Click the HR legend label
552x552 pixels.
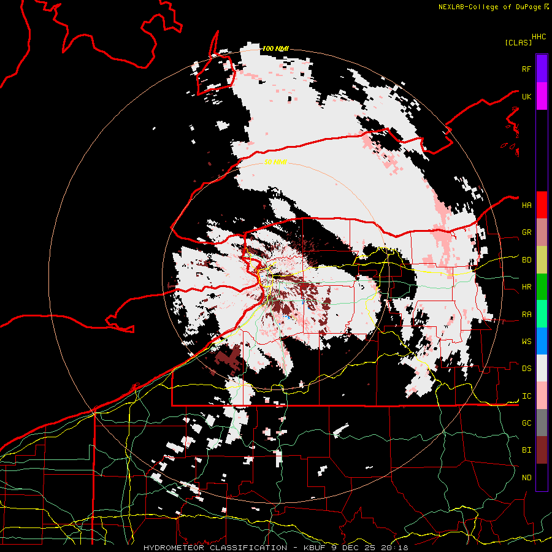click(526, 286)
